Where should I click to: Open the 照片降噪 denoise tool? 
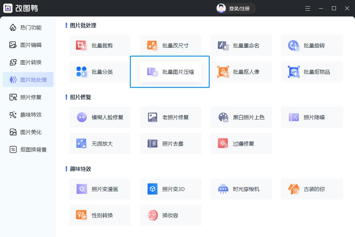point(312,117)
